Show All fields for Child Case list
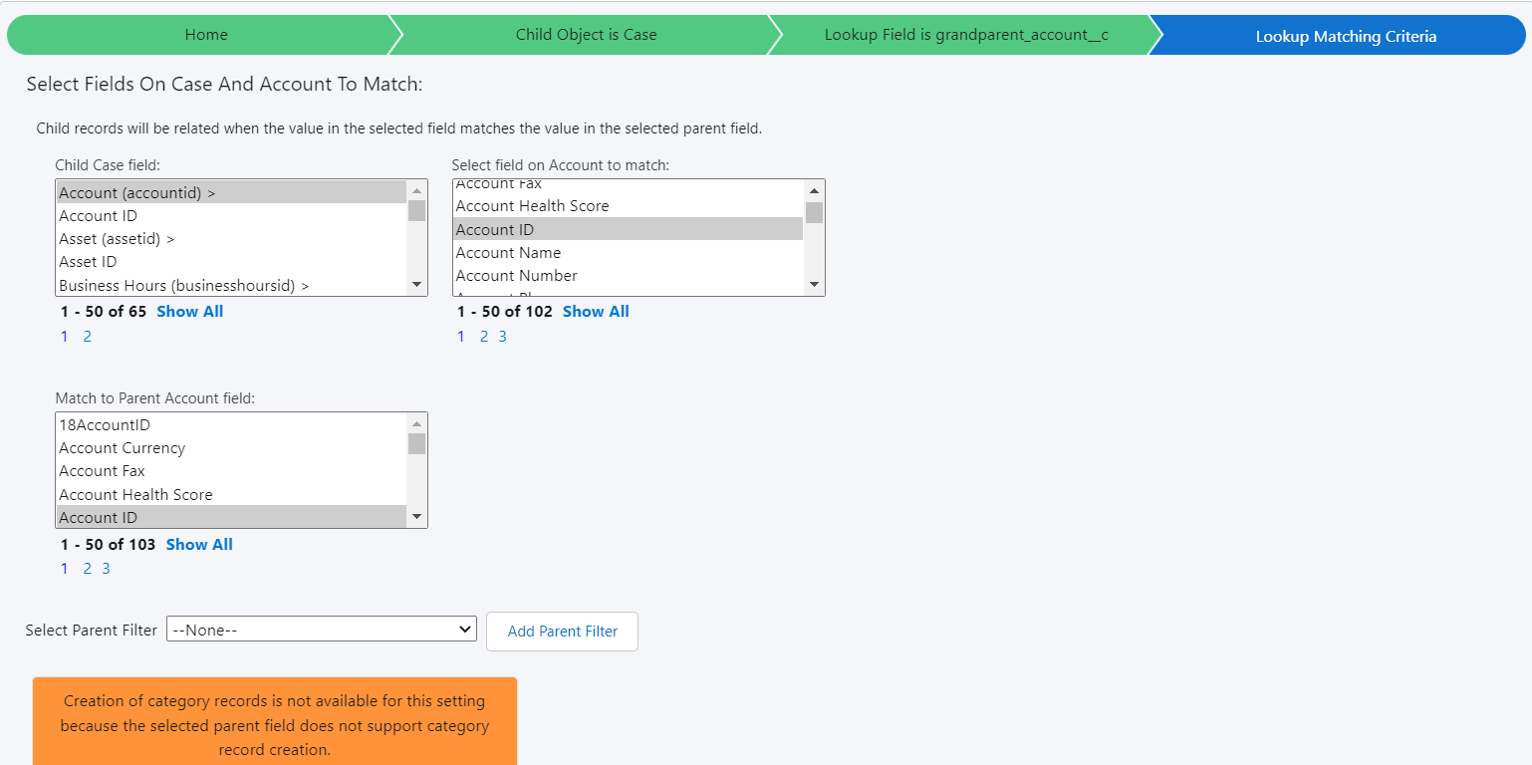Image resolution: width=1532 pixels, height=765 pixels. click(189, 311)
